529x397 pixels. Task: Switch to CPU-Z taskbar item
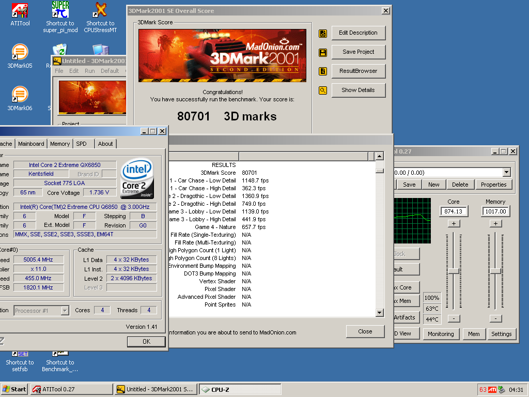click(240, 389)
